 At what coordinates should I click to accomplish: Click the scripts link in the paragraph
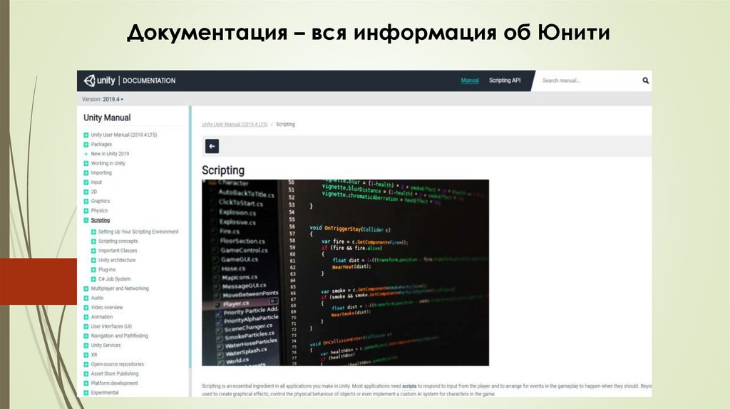click(x=409, y=386)
